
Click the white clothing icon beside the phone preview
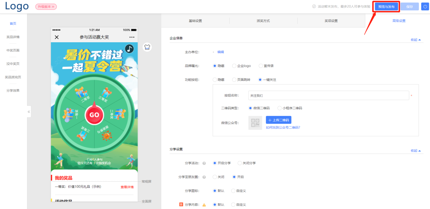click(x=147, y=47)
